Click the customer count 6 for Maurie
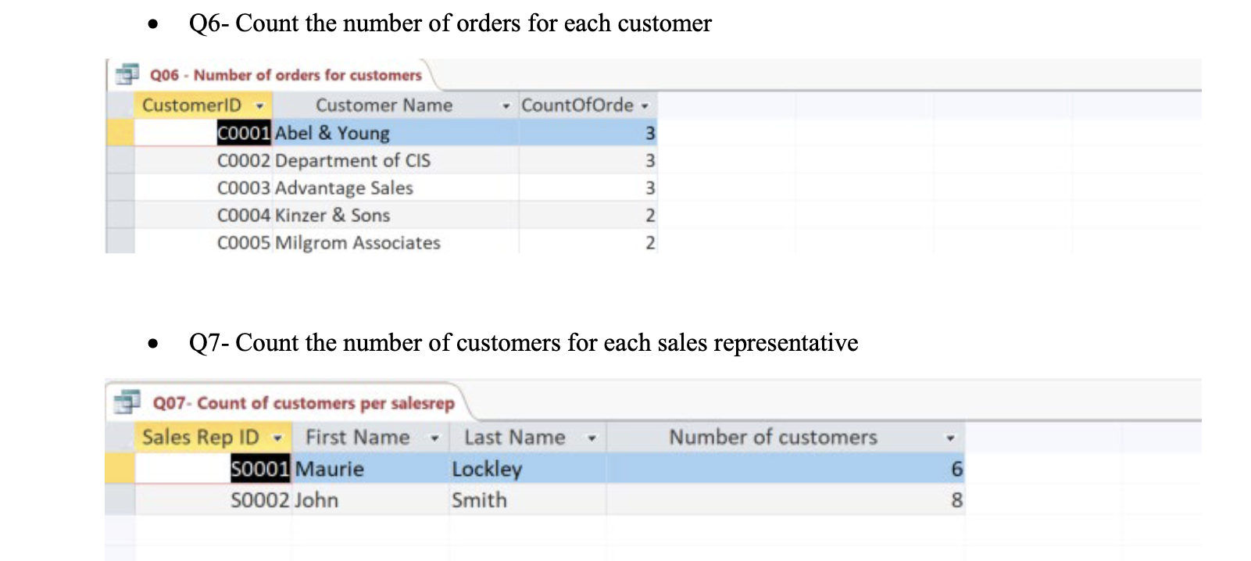 pyautogui.click(x=785, y=469)
